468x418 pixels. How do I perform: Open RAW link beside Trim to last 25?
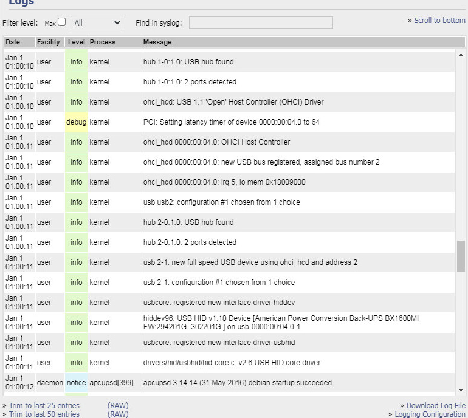point(118,406)
